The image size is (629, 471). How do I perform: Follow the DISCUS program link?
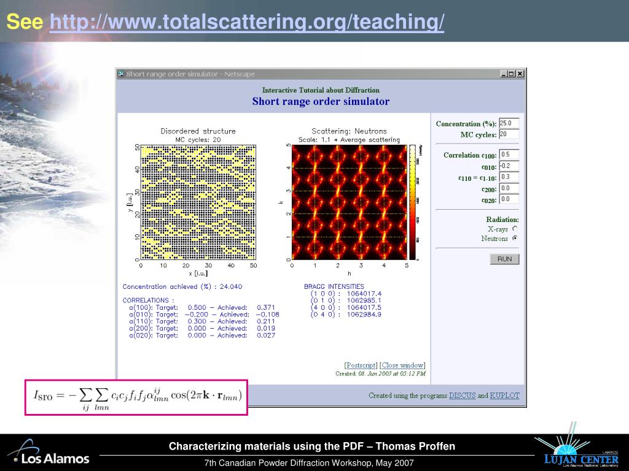tap(462, 396)
